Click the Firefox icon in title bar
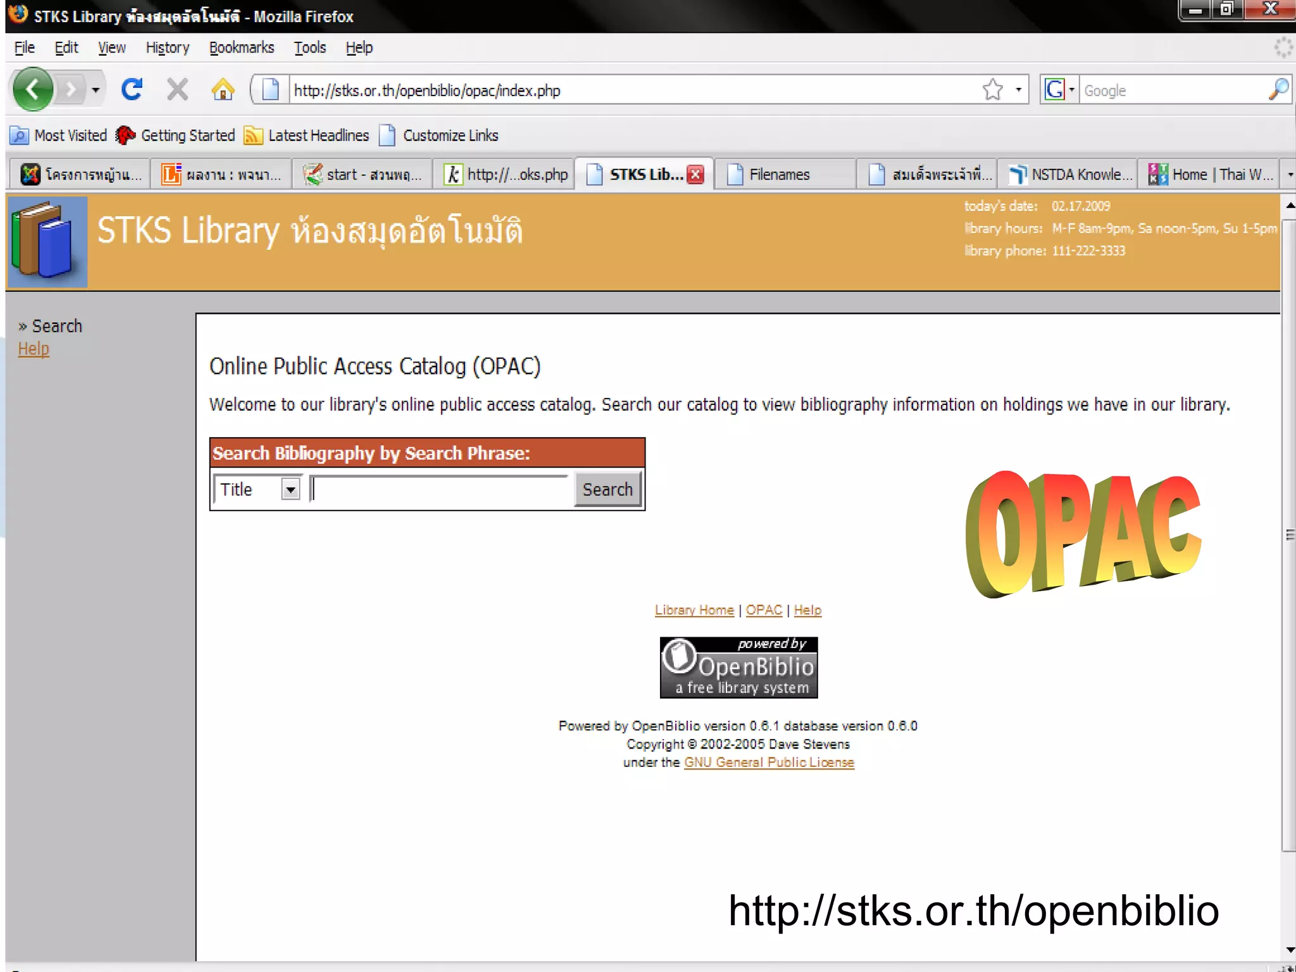 coord(18,15)
